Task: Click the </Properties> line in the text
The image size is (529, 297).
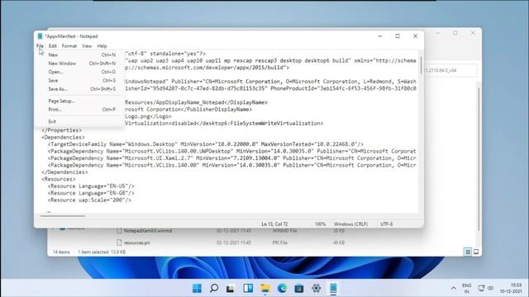Action: (x=62, y=130)
